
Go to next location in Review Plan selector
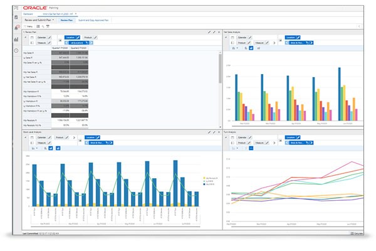(x=91, y=43)
